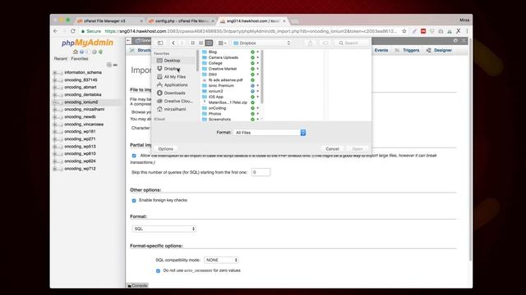
Task: Select the Ionic Premium folder
Action: (x=221, y=85)
